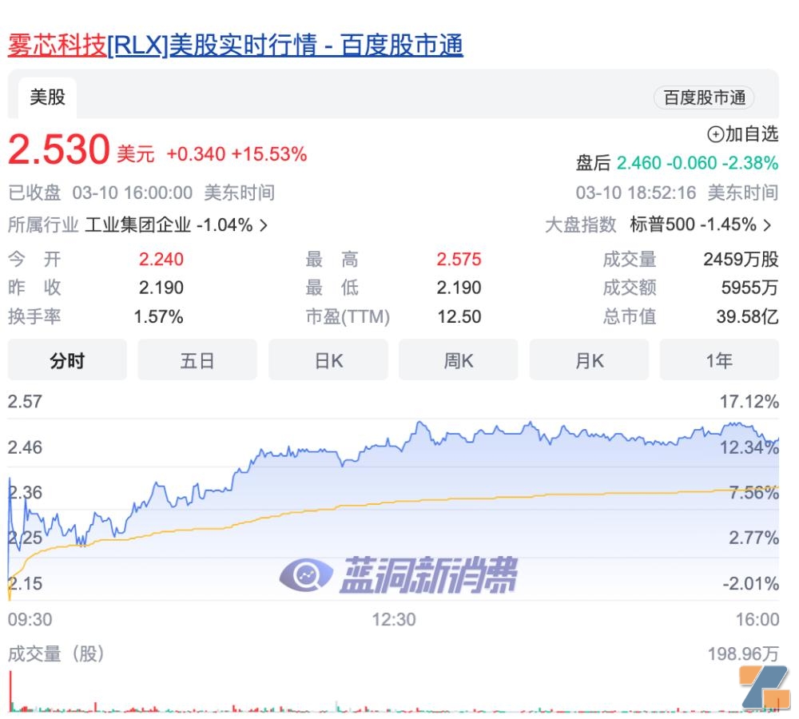This screenshot has height=719, width=799.
Task: Select the 分时 intraday chart tab
Action: tap(66, 360)
